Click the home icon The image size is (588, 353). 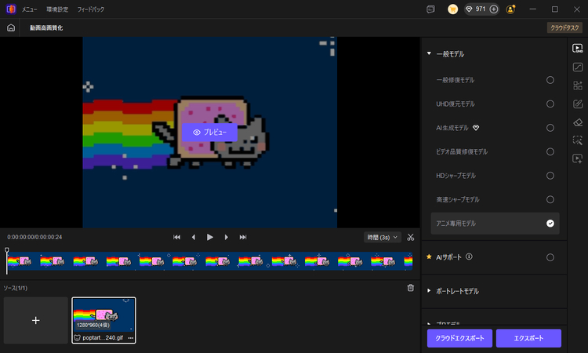click(x=11, y=27)
